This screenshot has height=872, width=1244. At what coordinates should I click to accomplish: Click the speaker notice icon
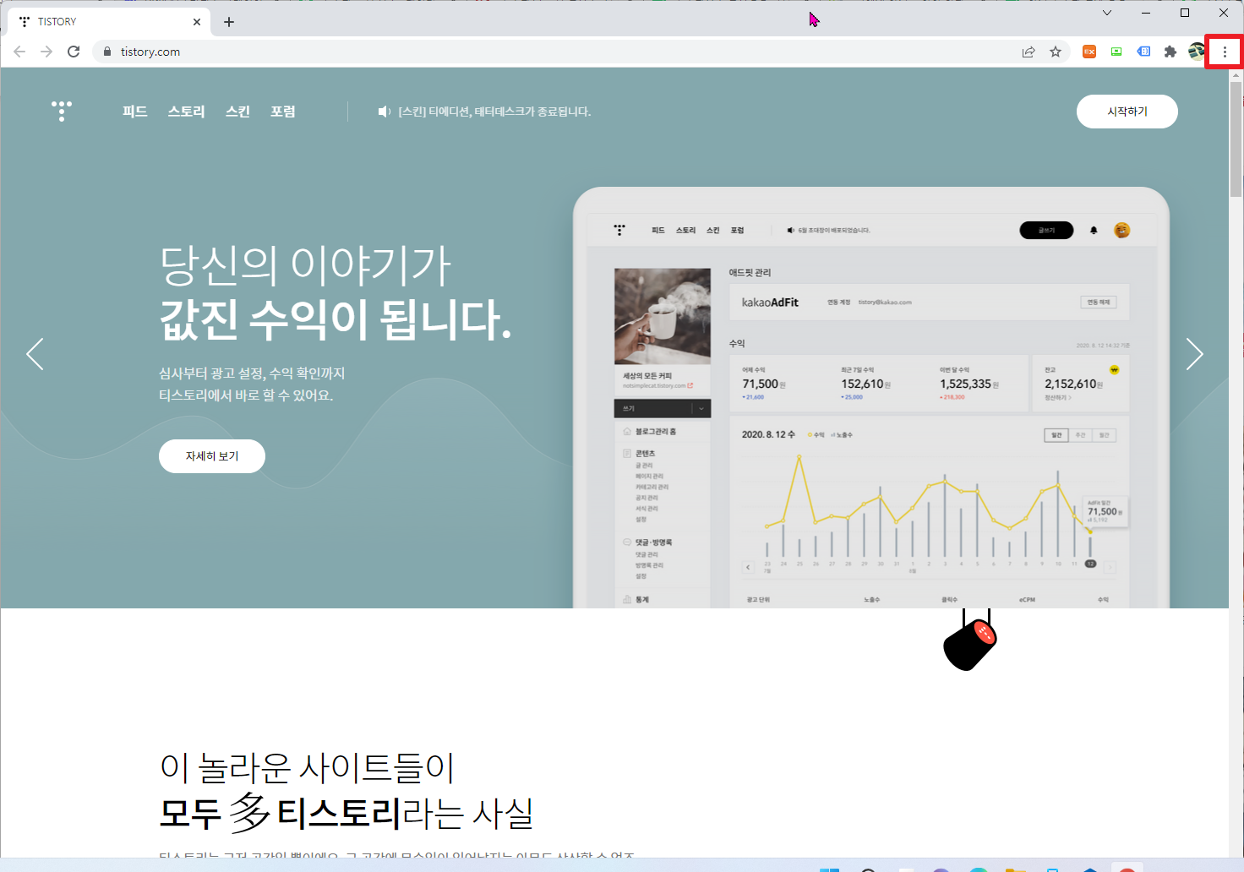click(384, 112)
